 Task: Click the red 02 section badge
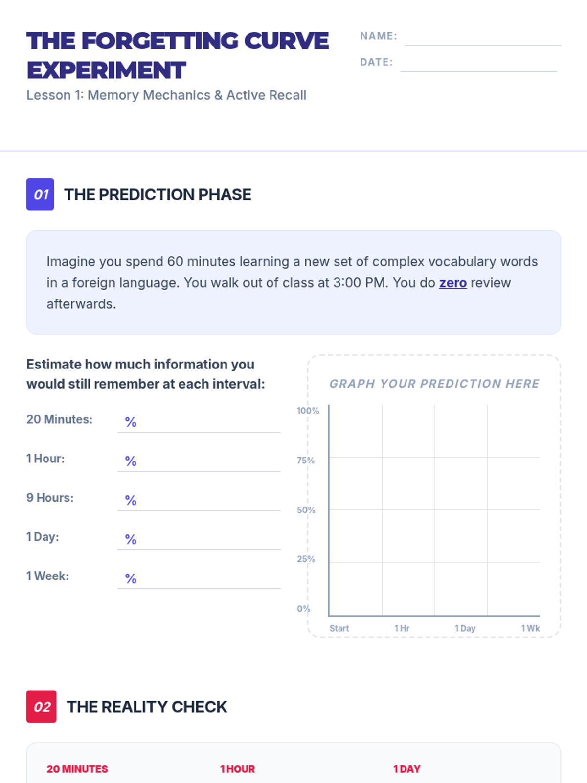[x=42, y=707]
